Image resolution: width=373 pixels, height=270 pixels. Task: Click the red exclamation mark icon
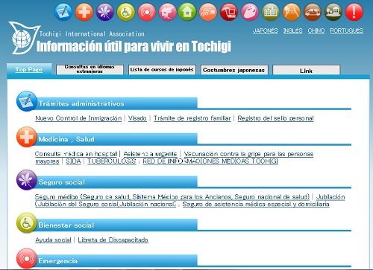point(354,12)
